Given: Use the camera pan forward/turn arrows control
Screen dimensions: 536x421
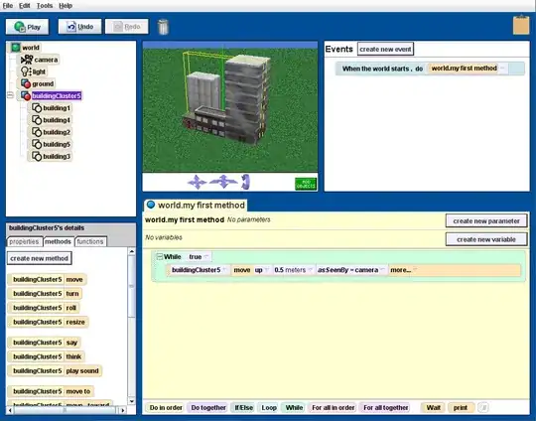Looking at the screenshot, I should click(223, 182).
